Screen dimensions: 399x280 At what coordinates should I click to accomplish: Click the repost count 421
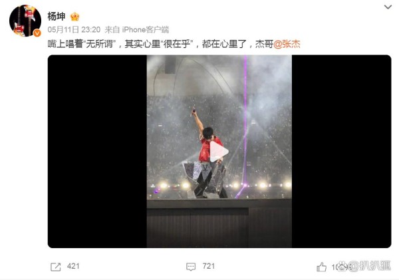[73, 266]
